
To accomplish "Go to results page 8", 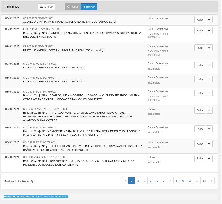I will point(177,181).
